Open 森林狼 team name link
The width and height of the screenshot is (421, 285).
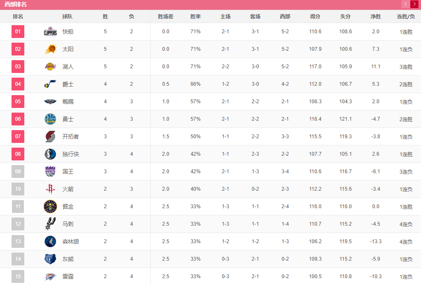point(71,241)
